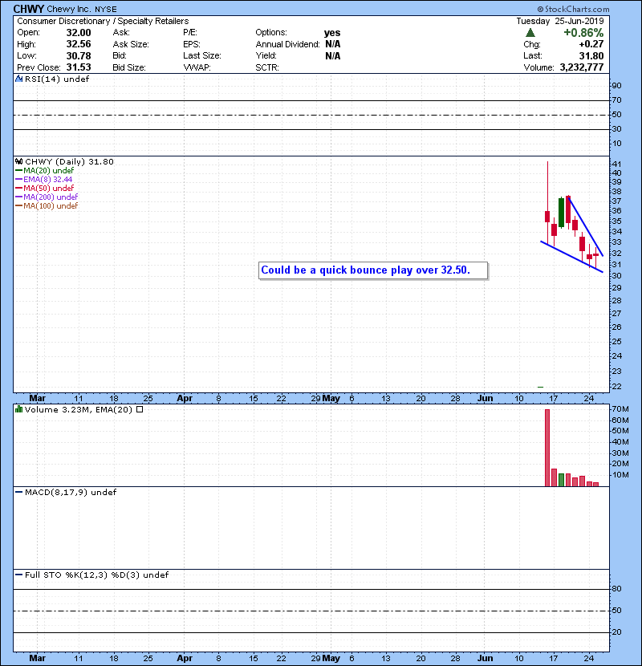This screenshot has width=642, height=666.
Task: Click the Chg value +0.27
Action: coord(591,44)
